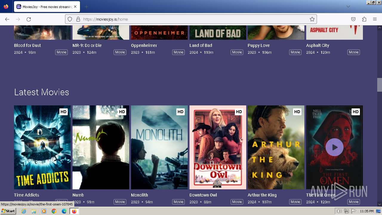Go back to the previous page
The image size is (382, 215).
point(7,19)
